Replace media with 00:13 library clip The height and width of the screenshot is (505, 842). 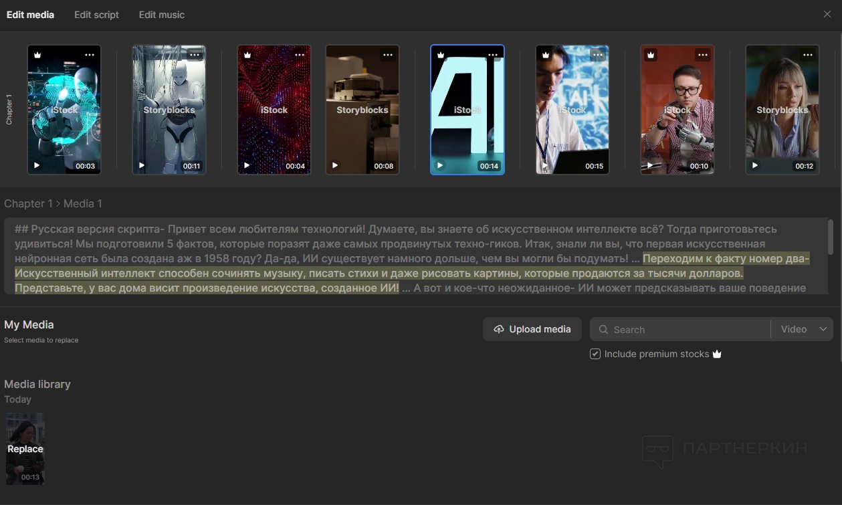tap(25, 449)
